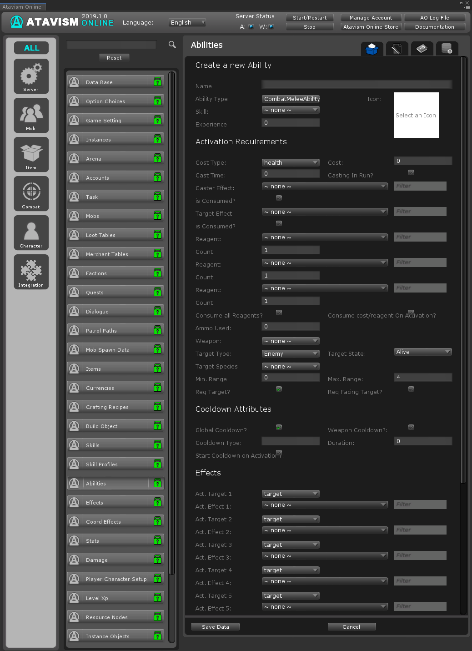Click the Select an Icon box

pyautogui.click(x=416, y=115)
